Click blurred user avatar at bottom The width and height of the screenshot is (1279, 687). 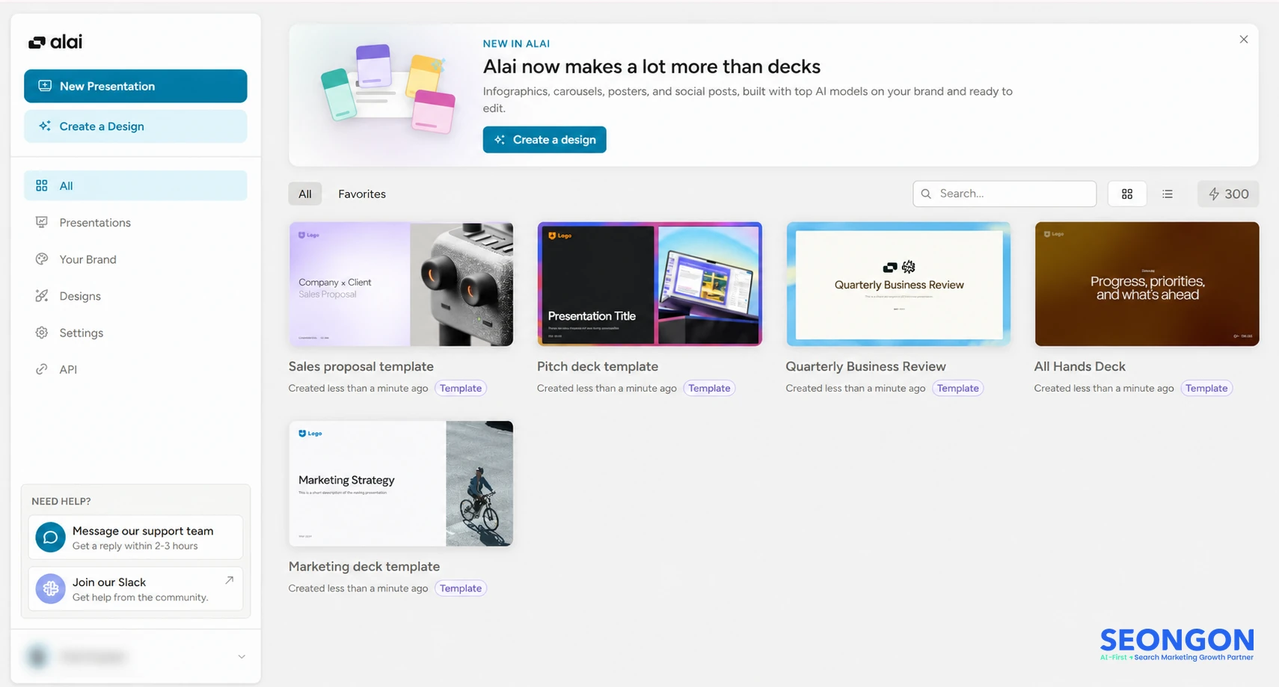pyautogui.click(x=37, y=656)
